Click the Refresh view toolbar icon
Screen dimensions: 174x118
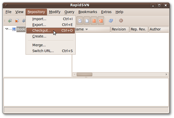(111, 21)
